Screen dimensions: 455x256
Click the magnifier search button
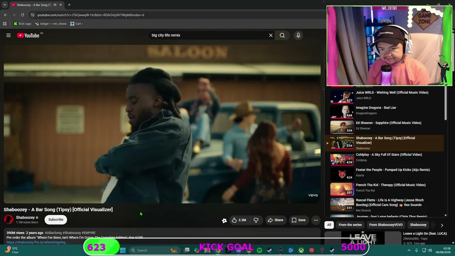tap(282, 35)
